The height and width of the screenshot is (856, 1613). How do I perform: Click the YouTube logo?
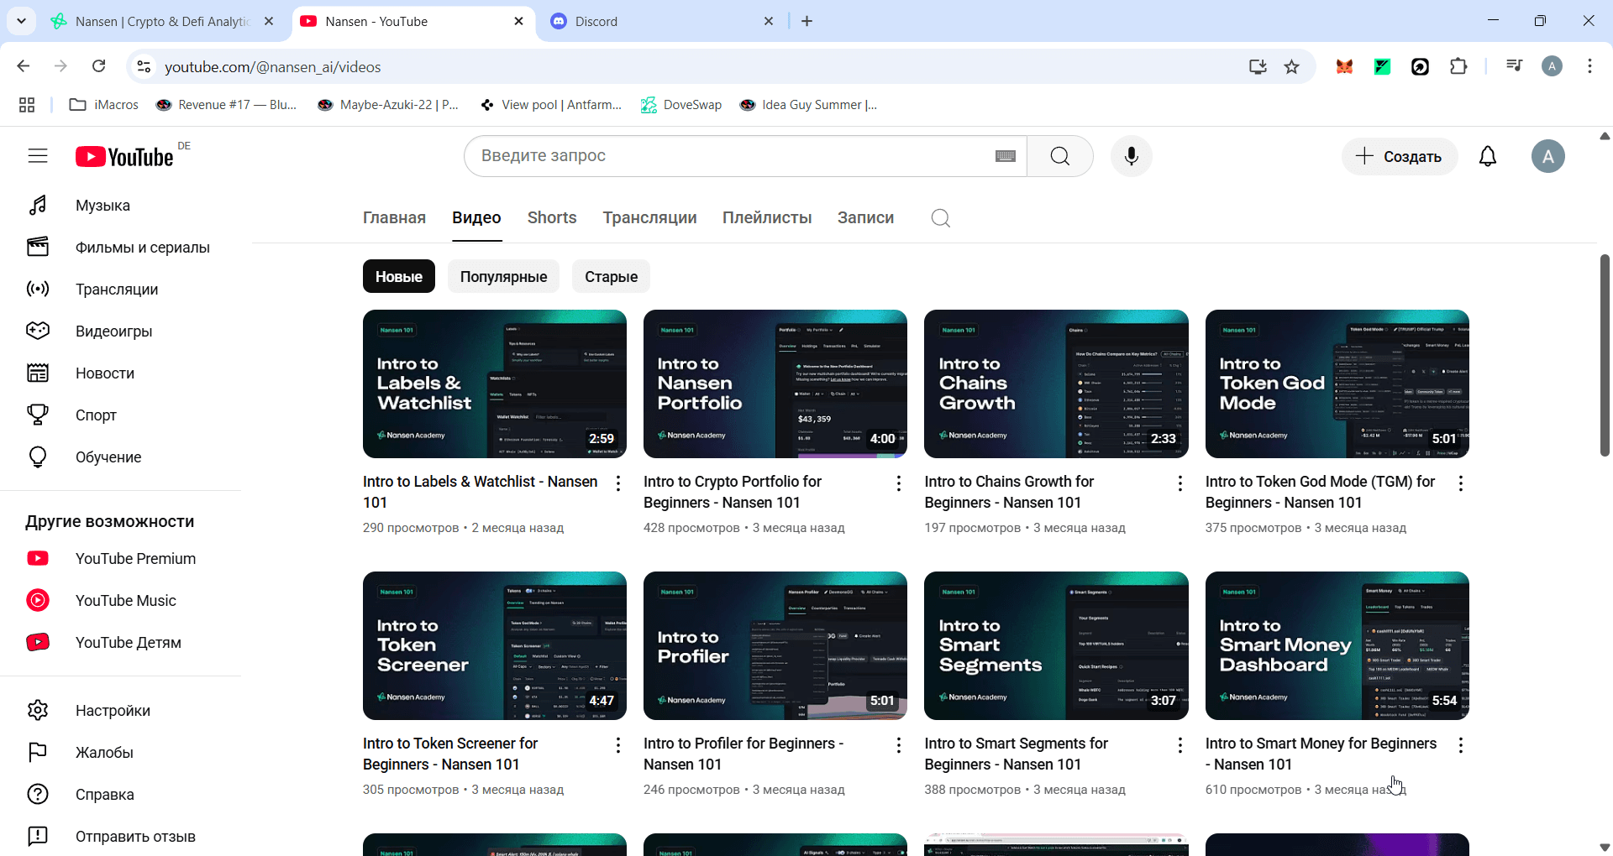(x=125, y=157)
